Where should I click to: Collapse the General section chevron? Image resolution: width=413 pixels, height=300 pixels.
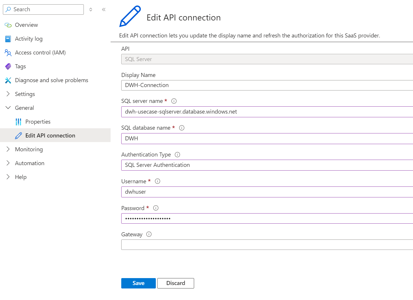click(x=8, y=108)
